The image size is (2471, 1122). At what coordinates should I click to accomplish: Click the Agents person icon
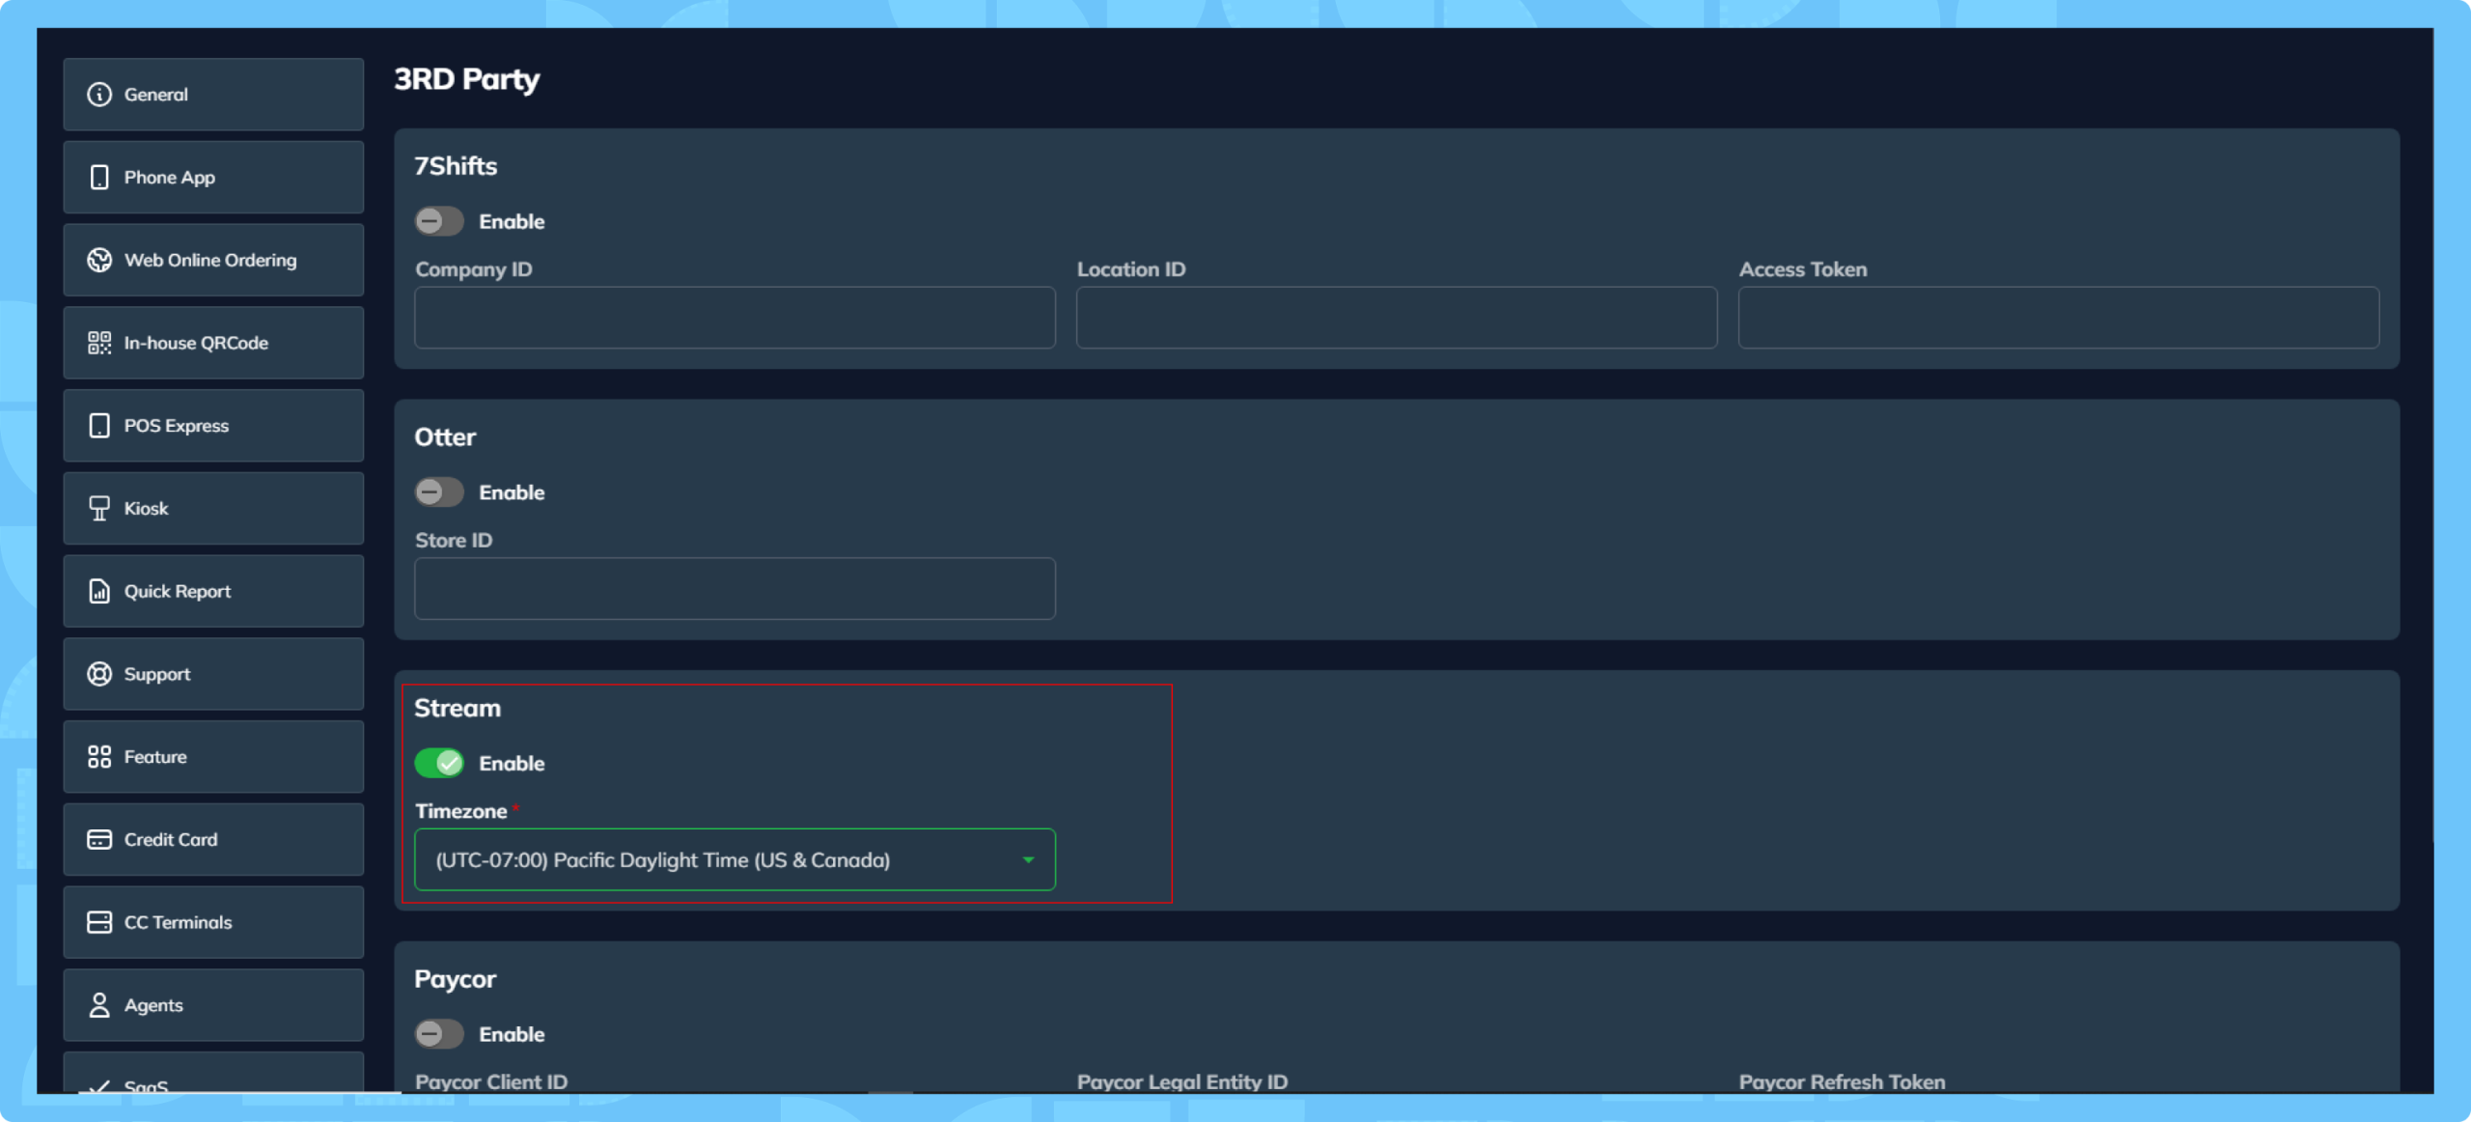[x=99, y=1005]
